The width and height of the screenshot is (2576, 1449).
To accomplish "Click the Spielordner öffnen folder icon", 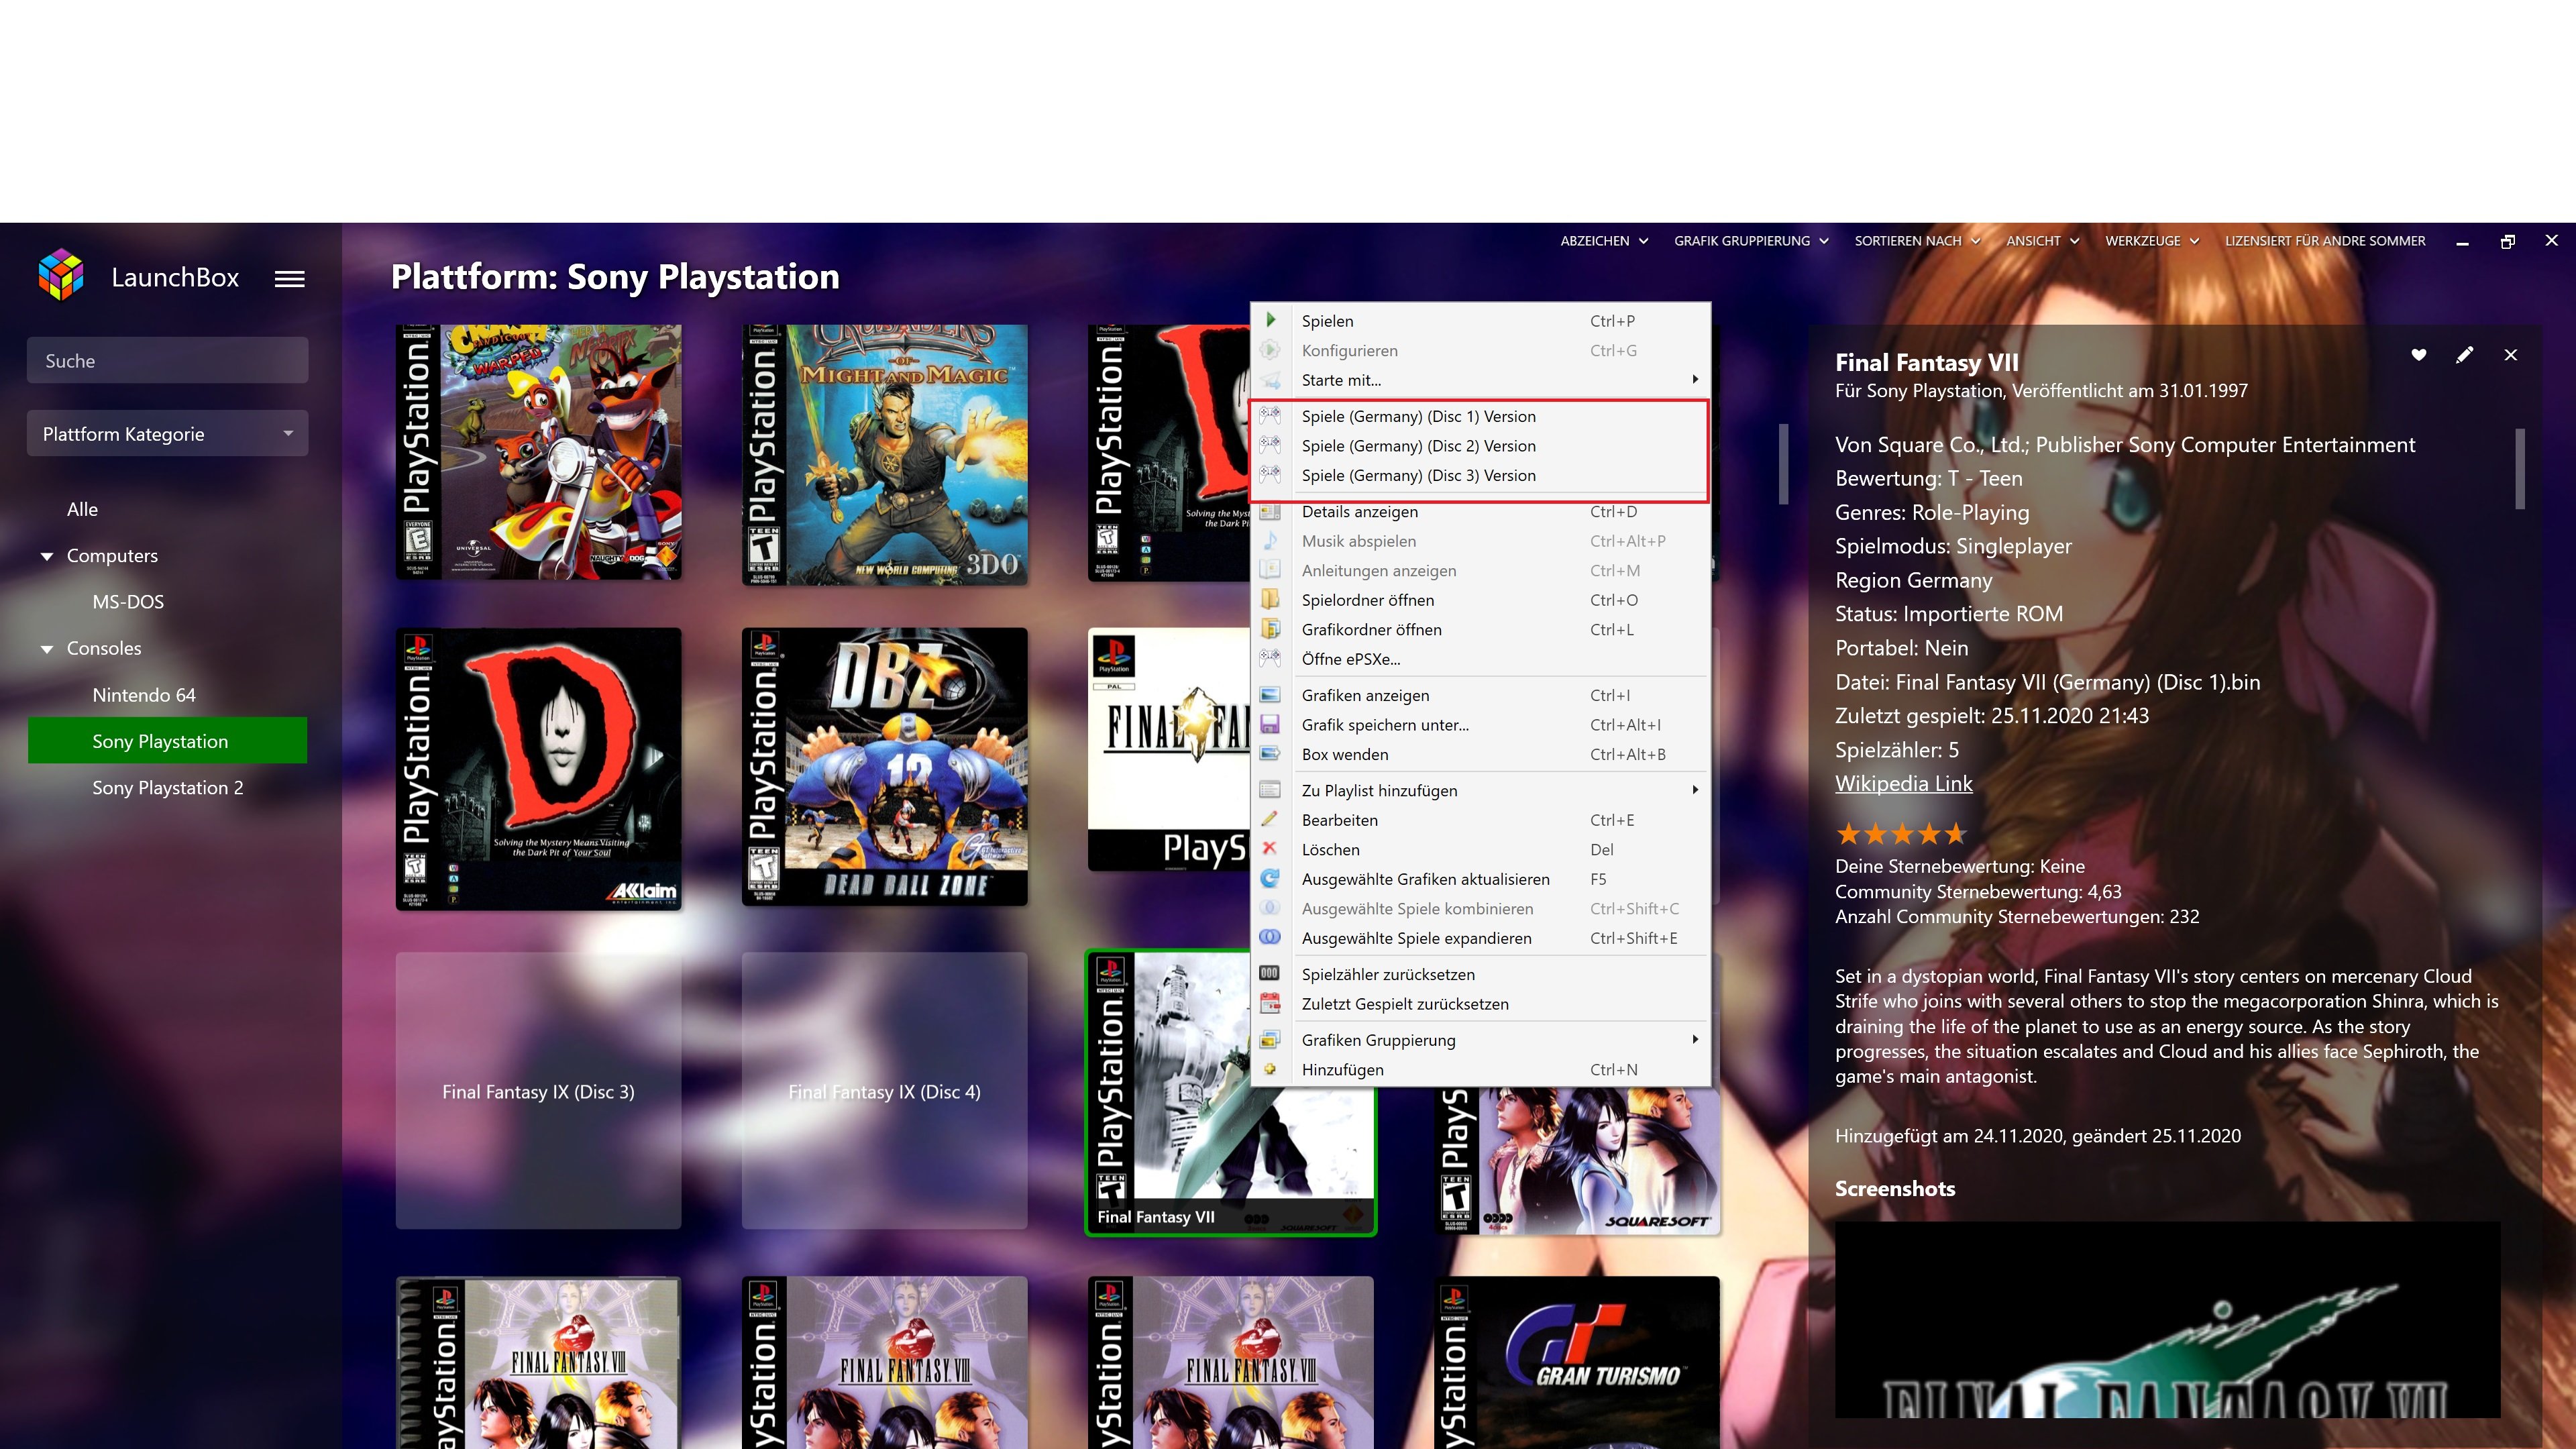I will (x=1270, y=600).
